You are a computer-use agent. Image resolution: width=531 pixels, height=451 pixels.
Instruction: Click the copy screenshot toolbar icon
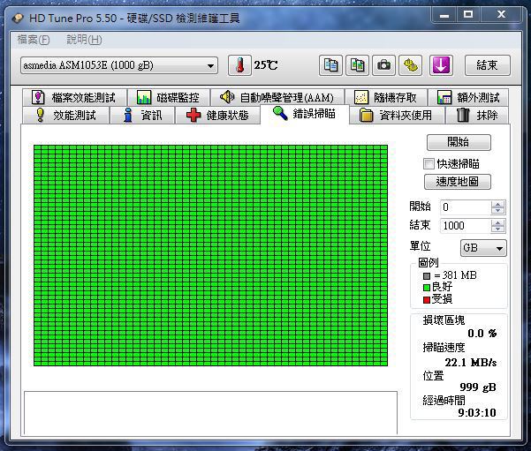coord(357,65)
